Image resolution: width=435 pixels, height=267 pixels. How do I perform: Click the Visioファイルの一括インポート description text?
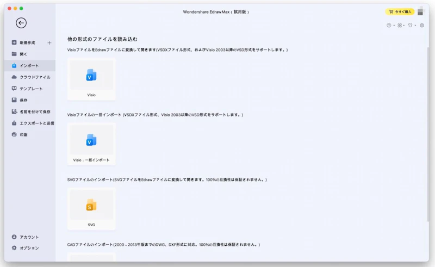[155, 115]
